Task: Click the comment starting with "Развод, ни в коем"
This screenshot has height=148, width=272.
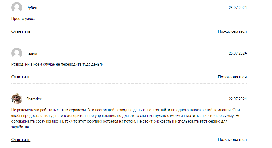Action: (57, 64)
